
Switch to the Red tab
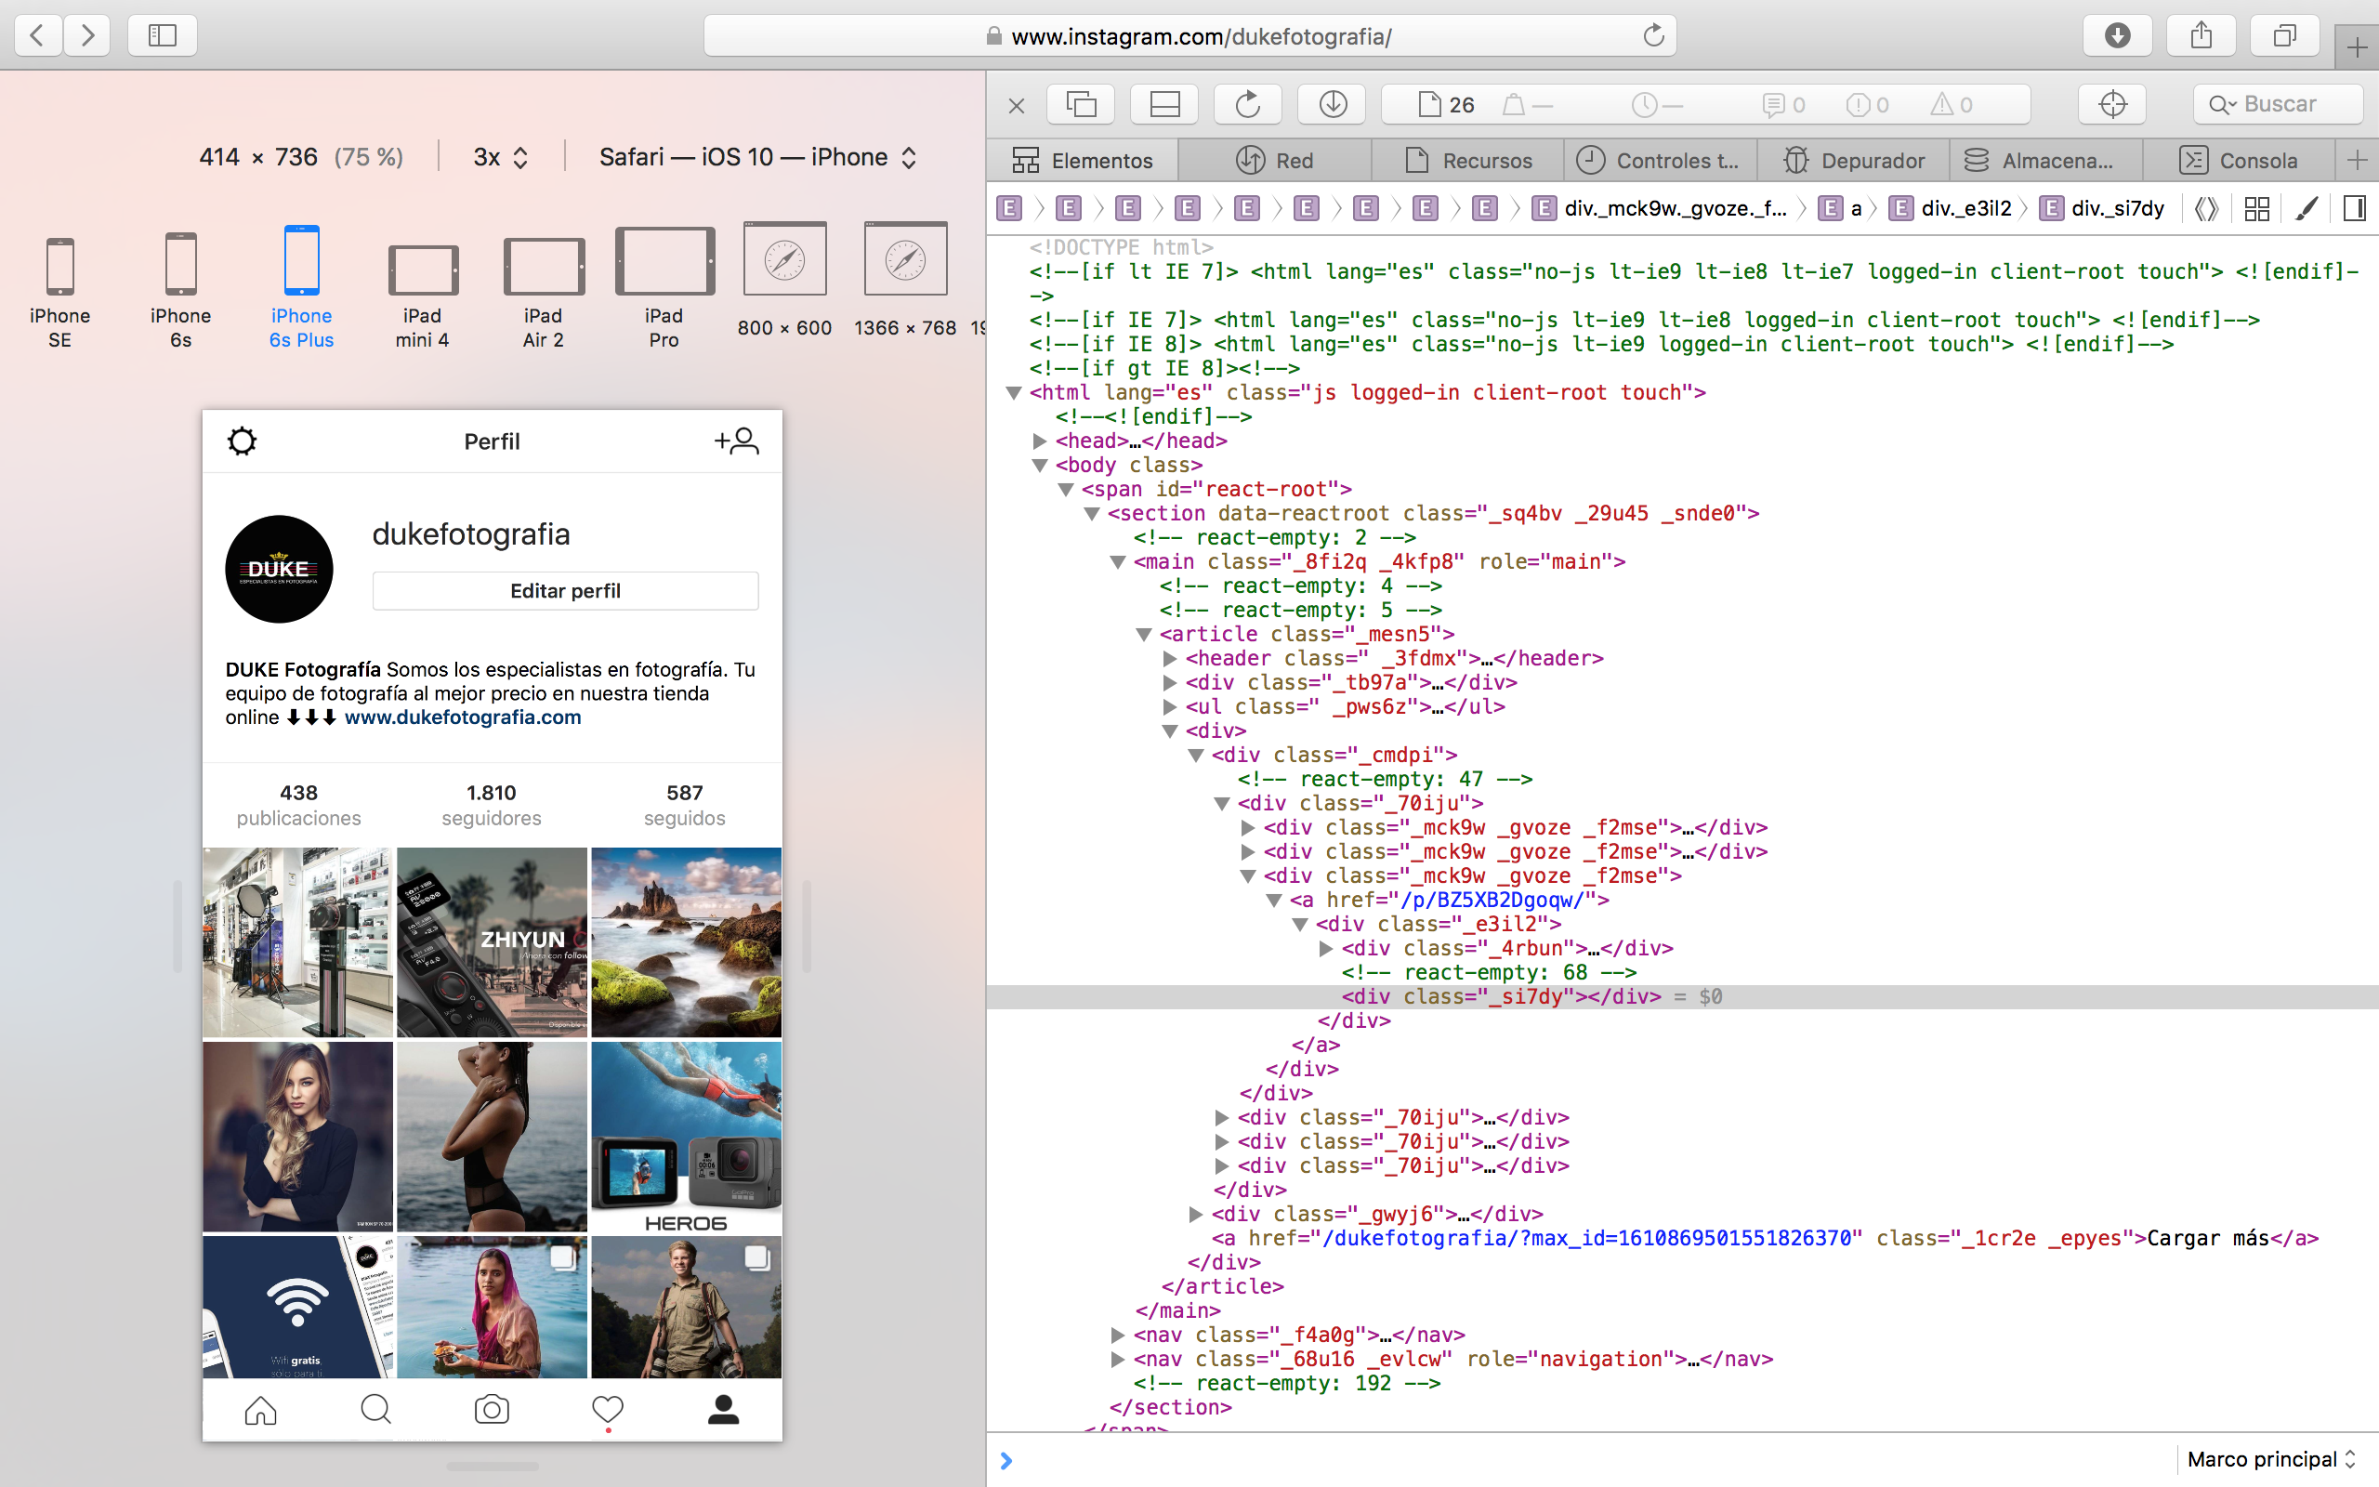coord(1274,160)
